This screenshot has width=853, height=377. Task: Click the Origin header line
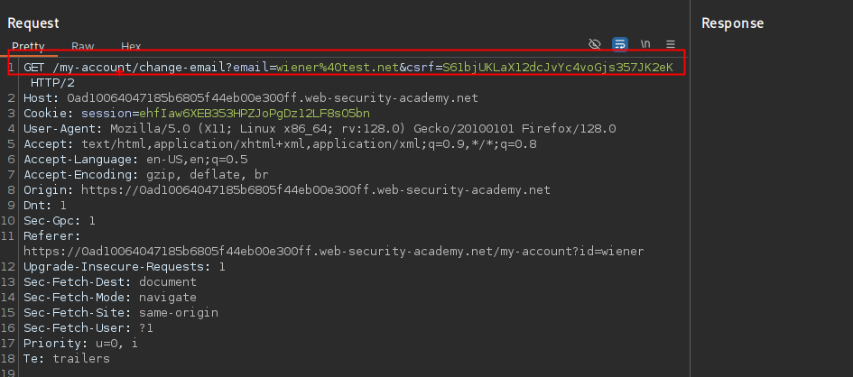286,190
